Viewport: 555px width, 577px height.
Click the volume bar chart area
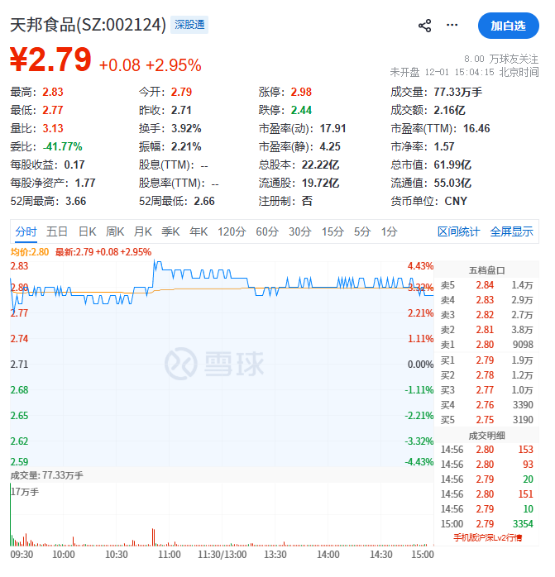click(x=222, y=514)
